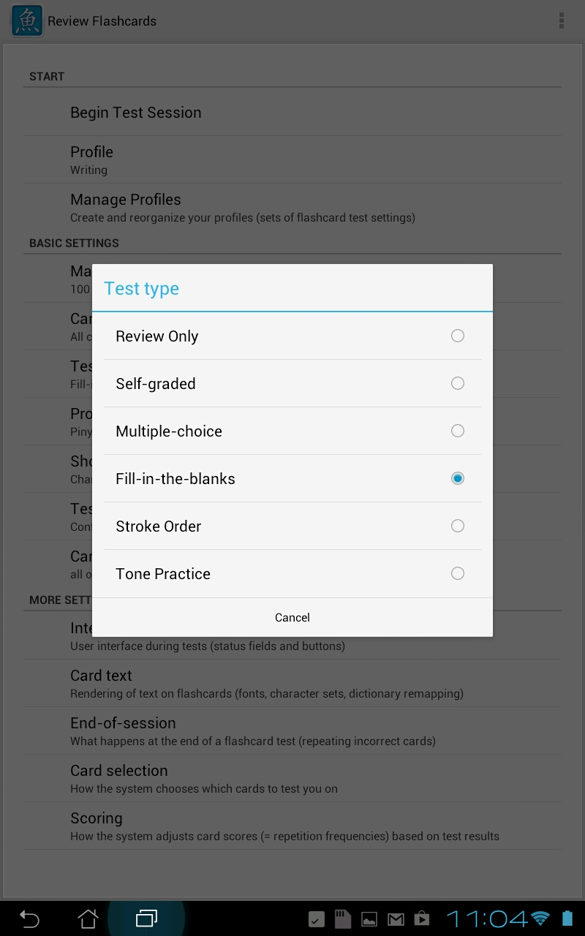This screenshot has height=936, width=585.
Task: Go to the Android home screen
Action: pos(88,918)
